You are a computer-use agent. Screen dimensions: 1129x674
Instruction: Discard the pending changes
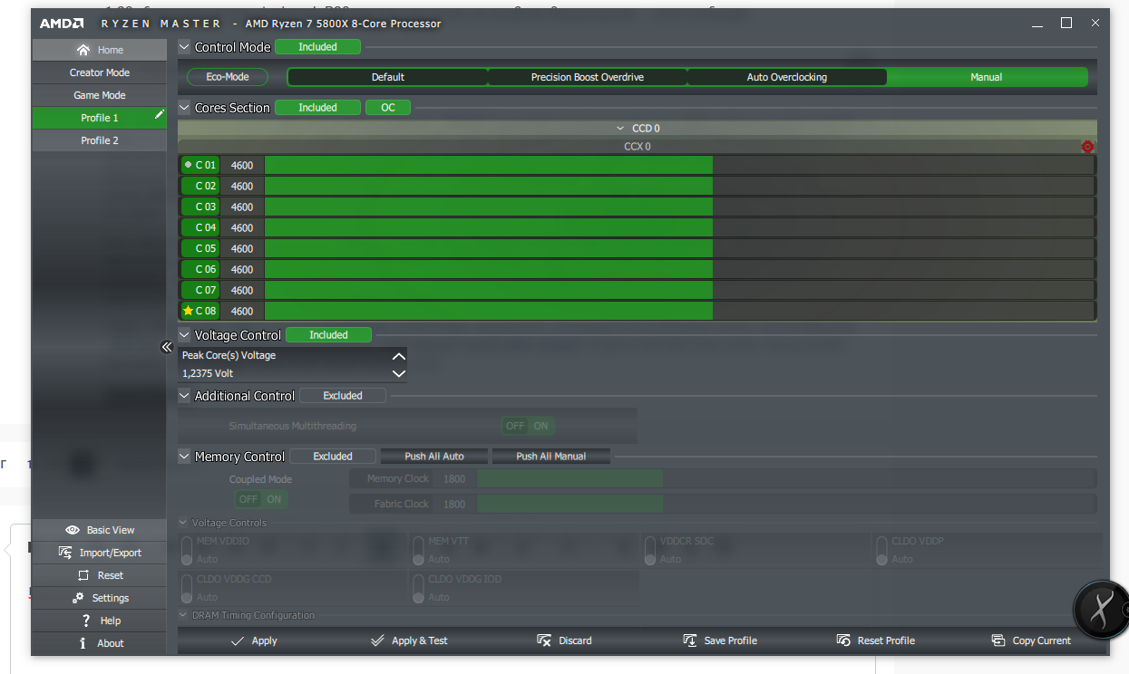tap(564, 640)
